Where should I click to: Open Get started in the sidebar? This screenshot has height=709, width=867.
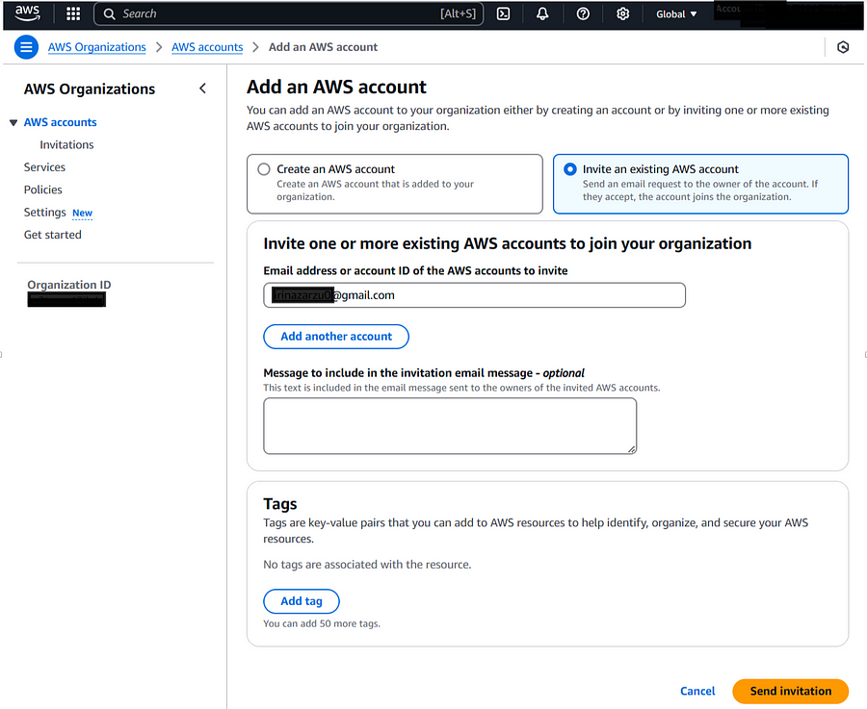53,235
